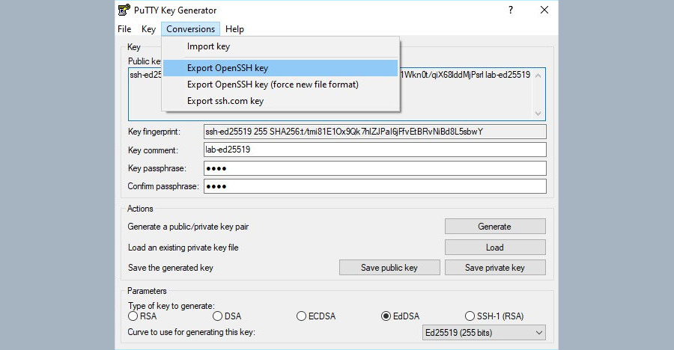Select Export OpenSSH key (force new file format)
This screenshot has width=674, height=350.
click(280, 85)
